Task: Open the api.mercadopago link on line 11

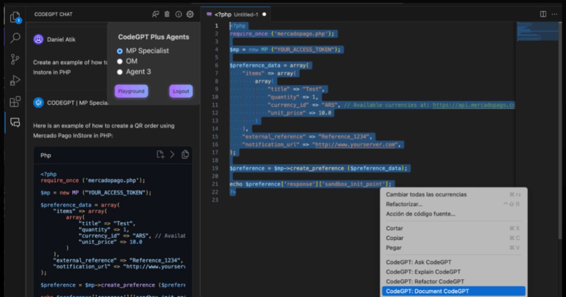Action: pos(473,105)
